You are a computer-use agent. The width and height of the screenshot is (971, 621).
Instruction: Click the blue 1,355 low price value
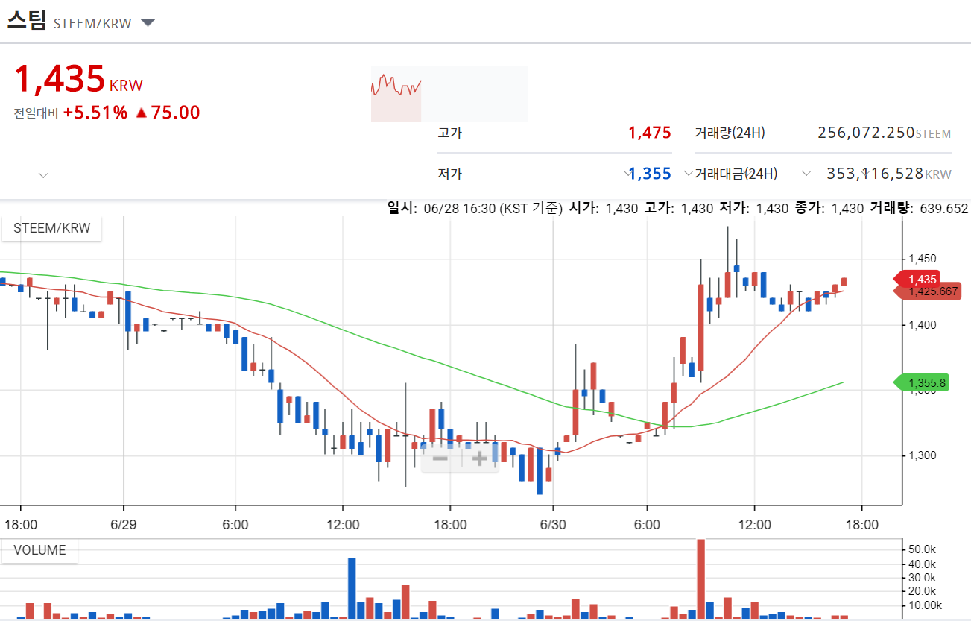click(x=650, y=174)
